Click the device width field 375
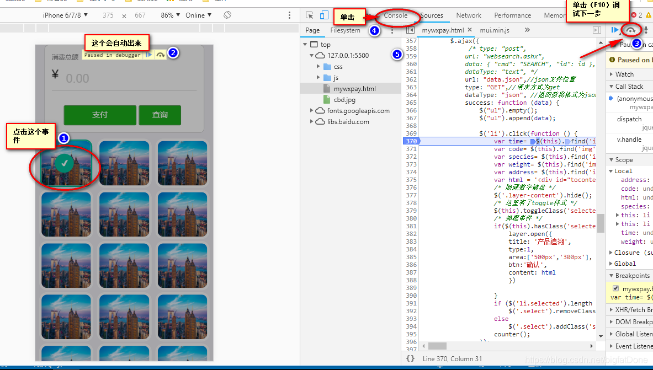Viewport: 653px width, 370px height. 108,15
